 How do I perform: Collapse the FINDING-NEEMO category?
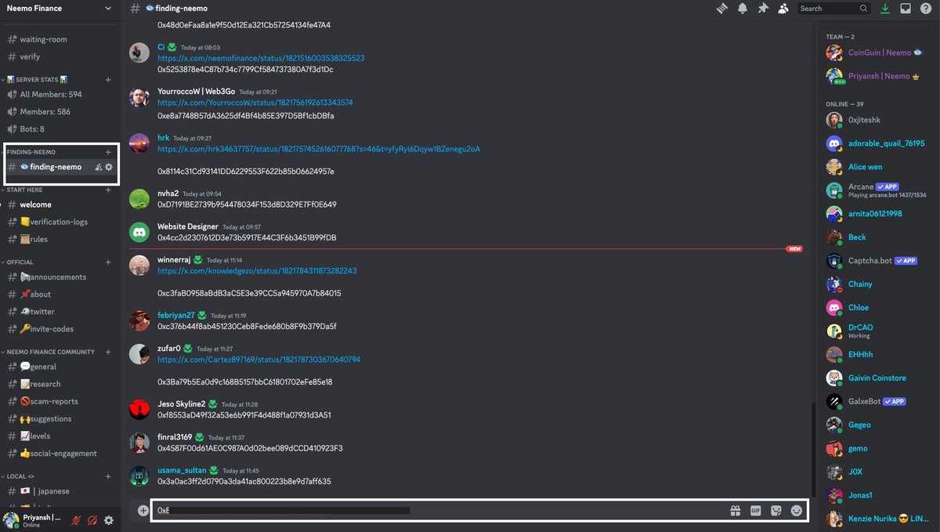31,152
